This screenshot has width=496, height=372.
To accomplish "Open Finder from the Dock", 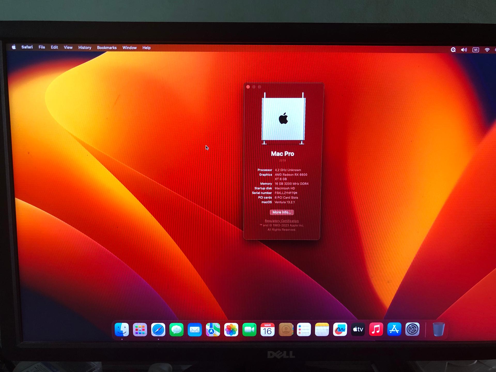I will point(122,329).
